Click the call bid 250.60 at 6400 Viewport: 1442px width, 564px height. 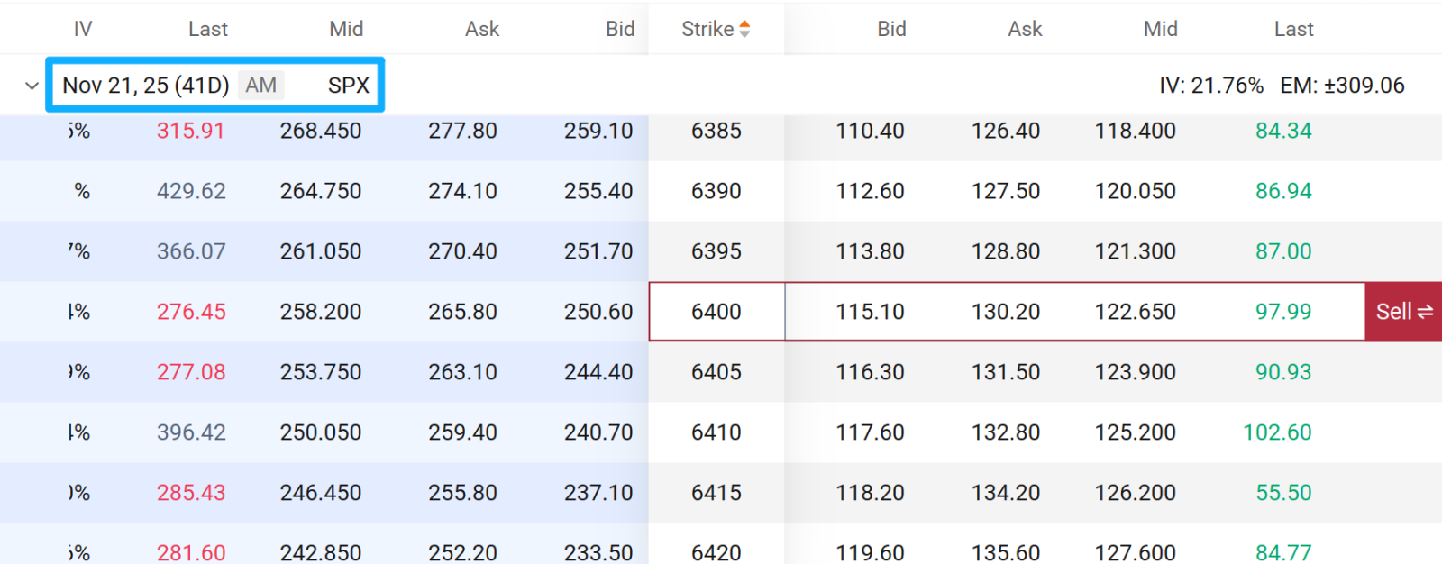(598, 312)
